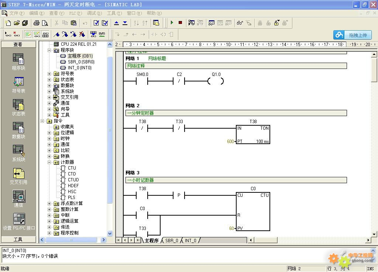Click the red Stop PLC icon

[x=180, y=22]
